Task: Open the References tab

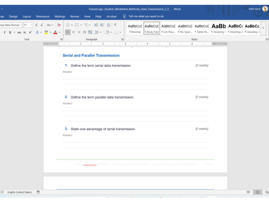Action: point(43,17)
